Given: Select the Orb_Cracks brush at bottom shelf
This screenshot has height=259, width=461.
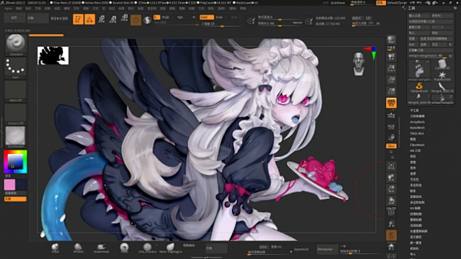Looking at the screenshot, I should 148,248.
